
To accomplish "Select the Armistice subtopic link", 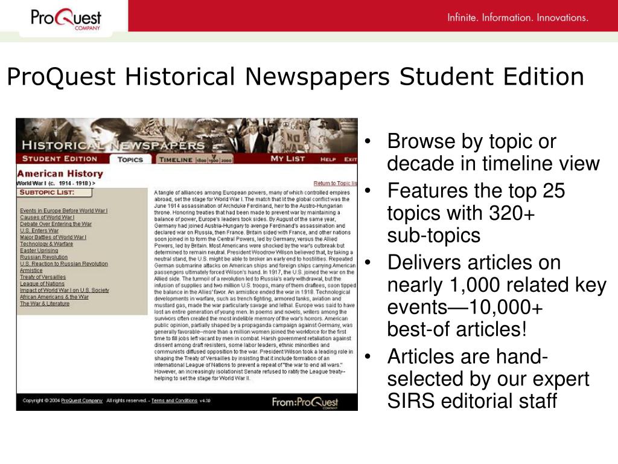I will tap(31, 271).
